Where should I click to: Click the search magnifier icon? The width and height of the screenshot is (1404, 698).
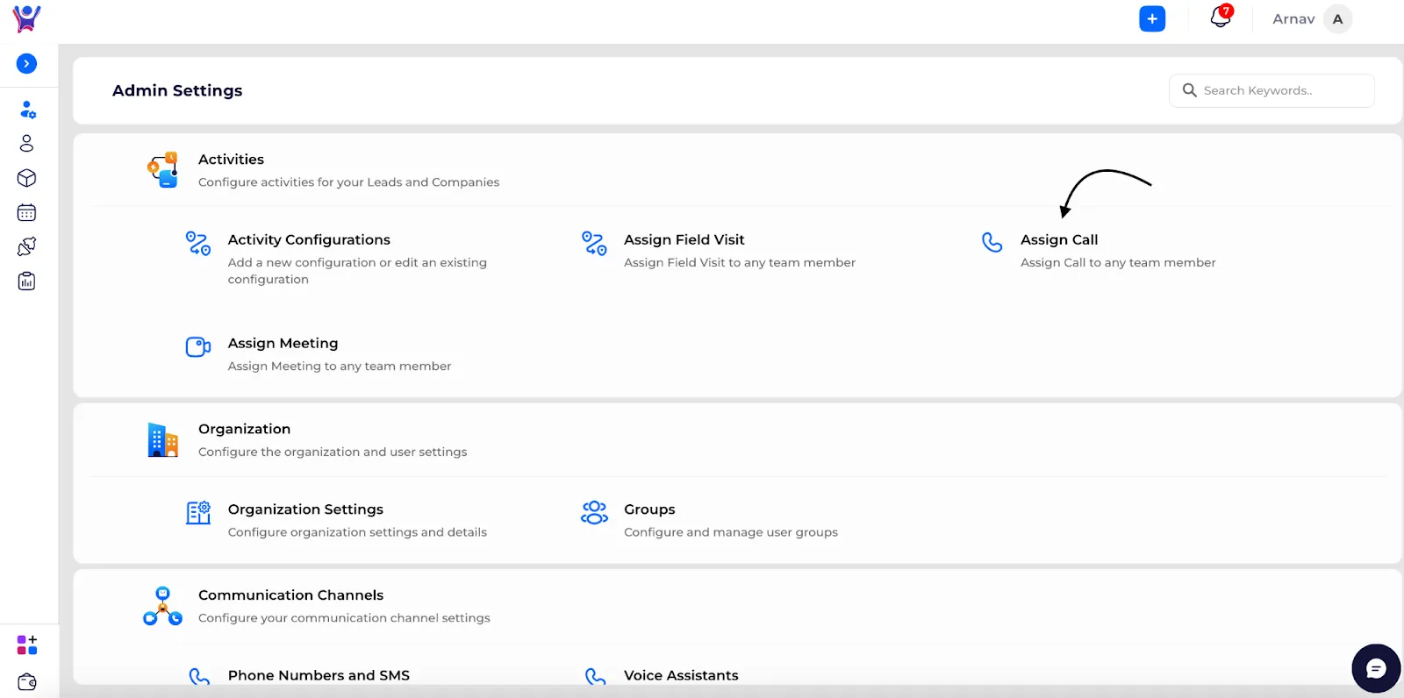pyautogui.click(x=1189, y=90)
